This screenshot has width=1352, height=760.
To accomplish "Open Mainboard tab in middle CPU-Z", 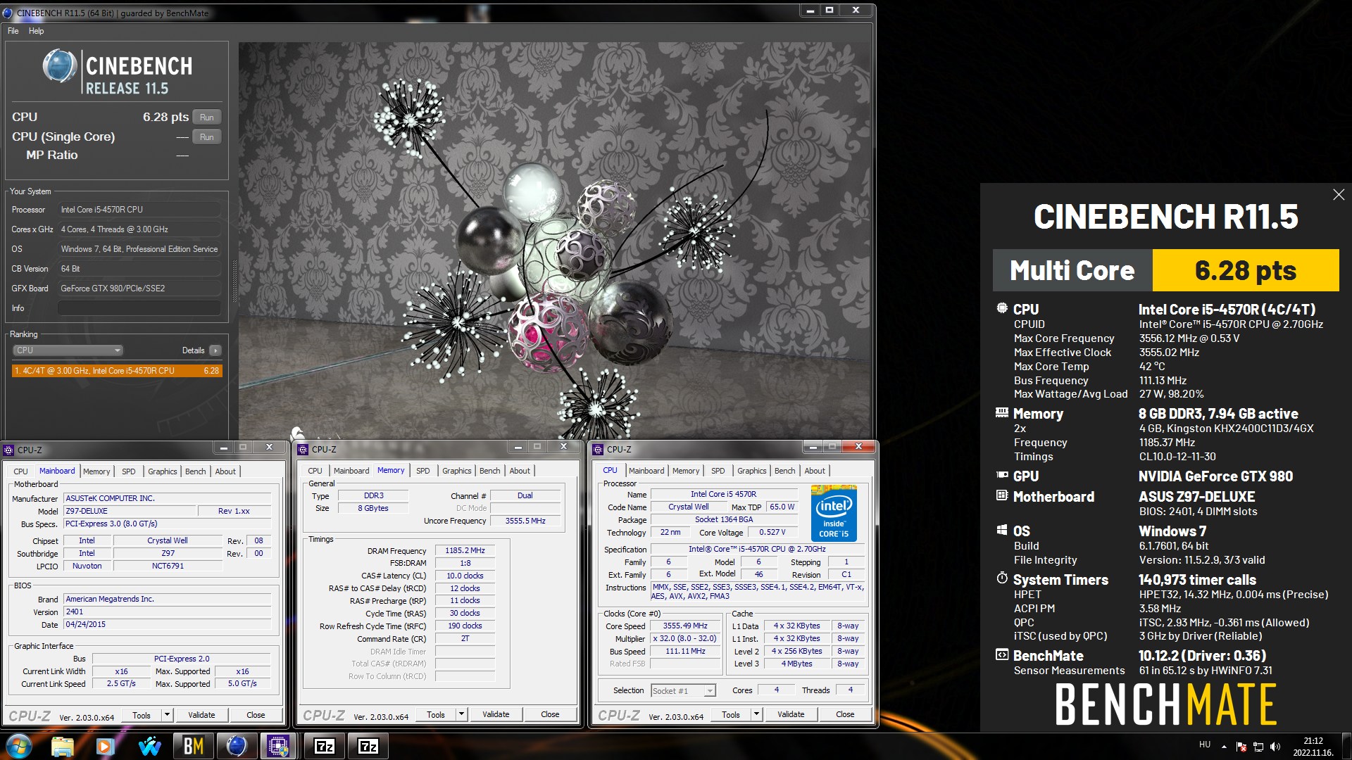I will coord(351,471).
